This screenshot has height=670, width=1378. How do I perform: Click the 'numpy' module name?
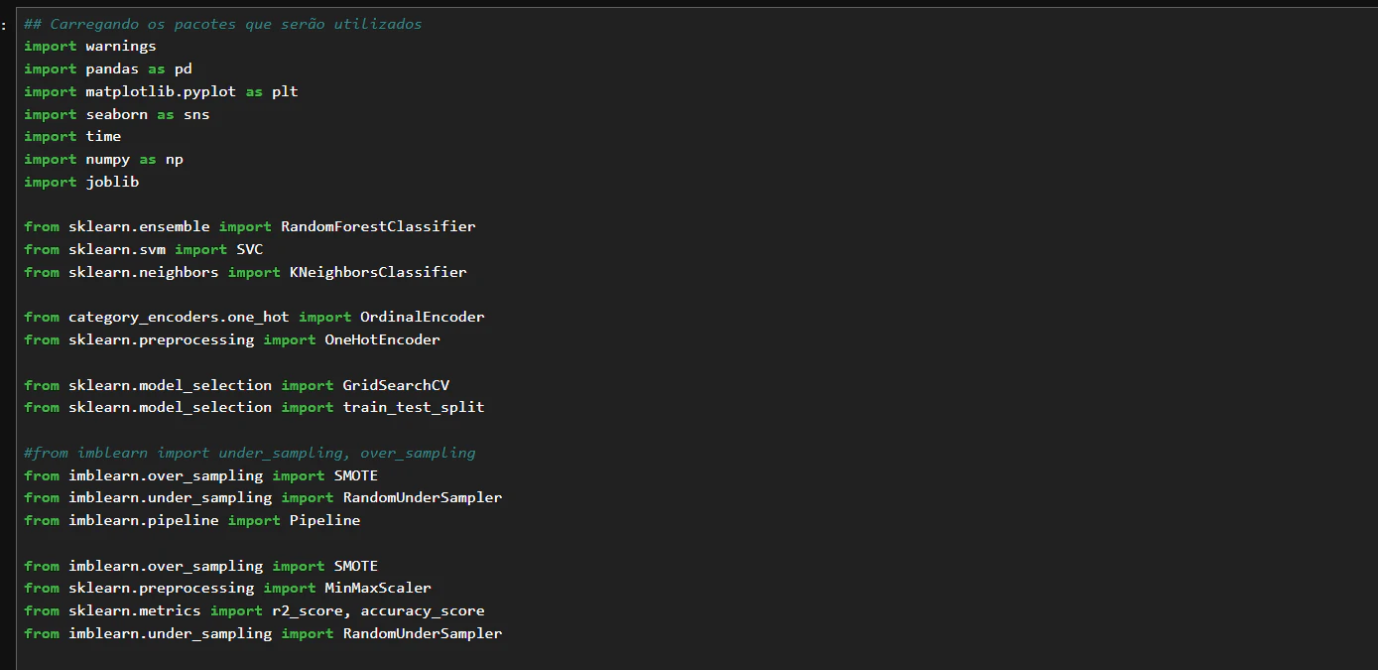tap(107, 160)
